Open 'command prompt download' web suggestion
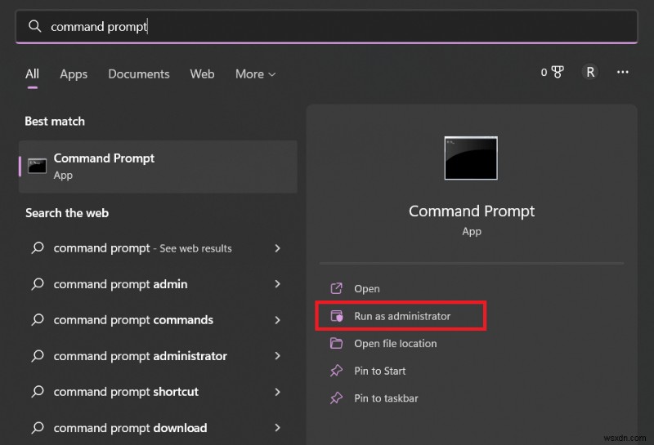This screenshot has height=445, width=654. [x=158, y=428]
